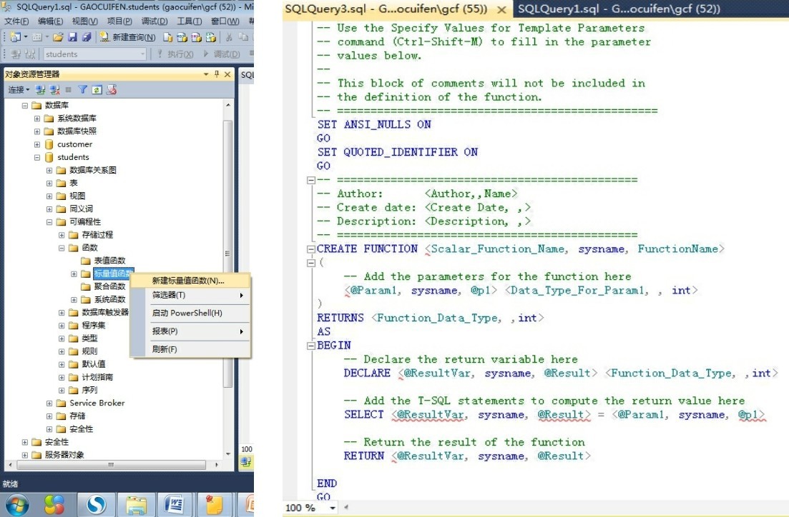Pin the Object Explorer panel with pushpin
The height and width of the screenshot is (517, 789).
pyautogui.click(x=217, y=74)
